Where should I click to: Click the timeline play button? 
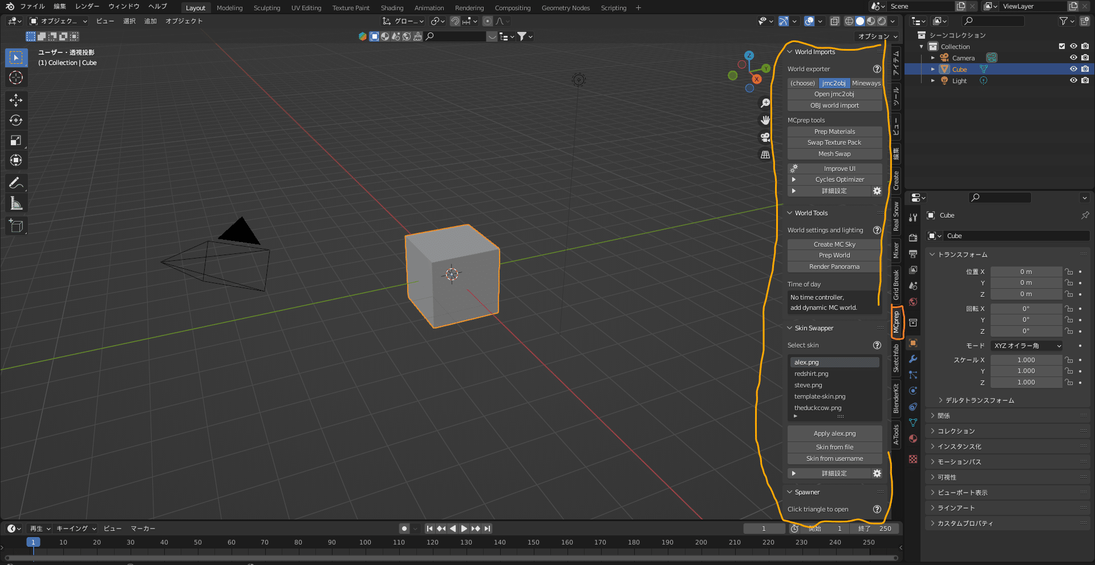point(464,529)
